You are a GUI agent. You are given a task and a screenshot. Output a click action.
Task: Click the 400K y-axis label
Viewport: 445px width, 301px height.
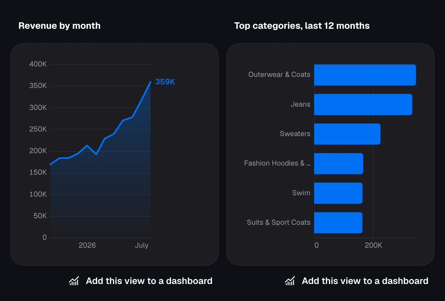(38, 64)
